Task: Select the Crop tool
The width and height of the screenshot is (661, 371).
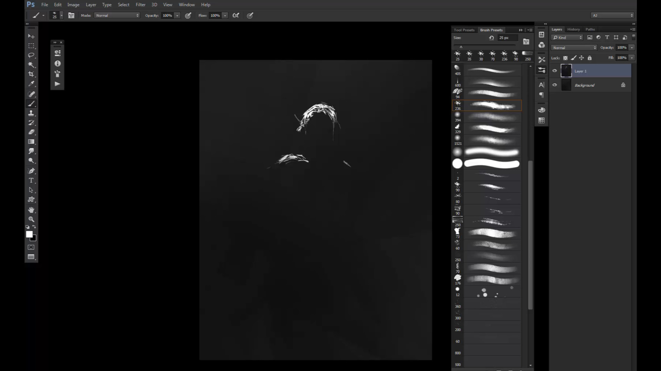Action: [31, 74]
